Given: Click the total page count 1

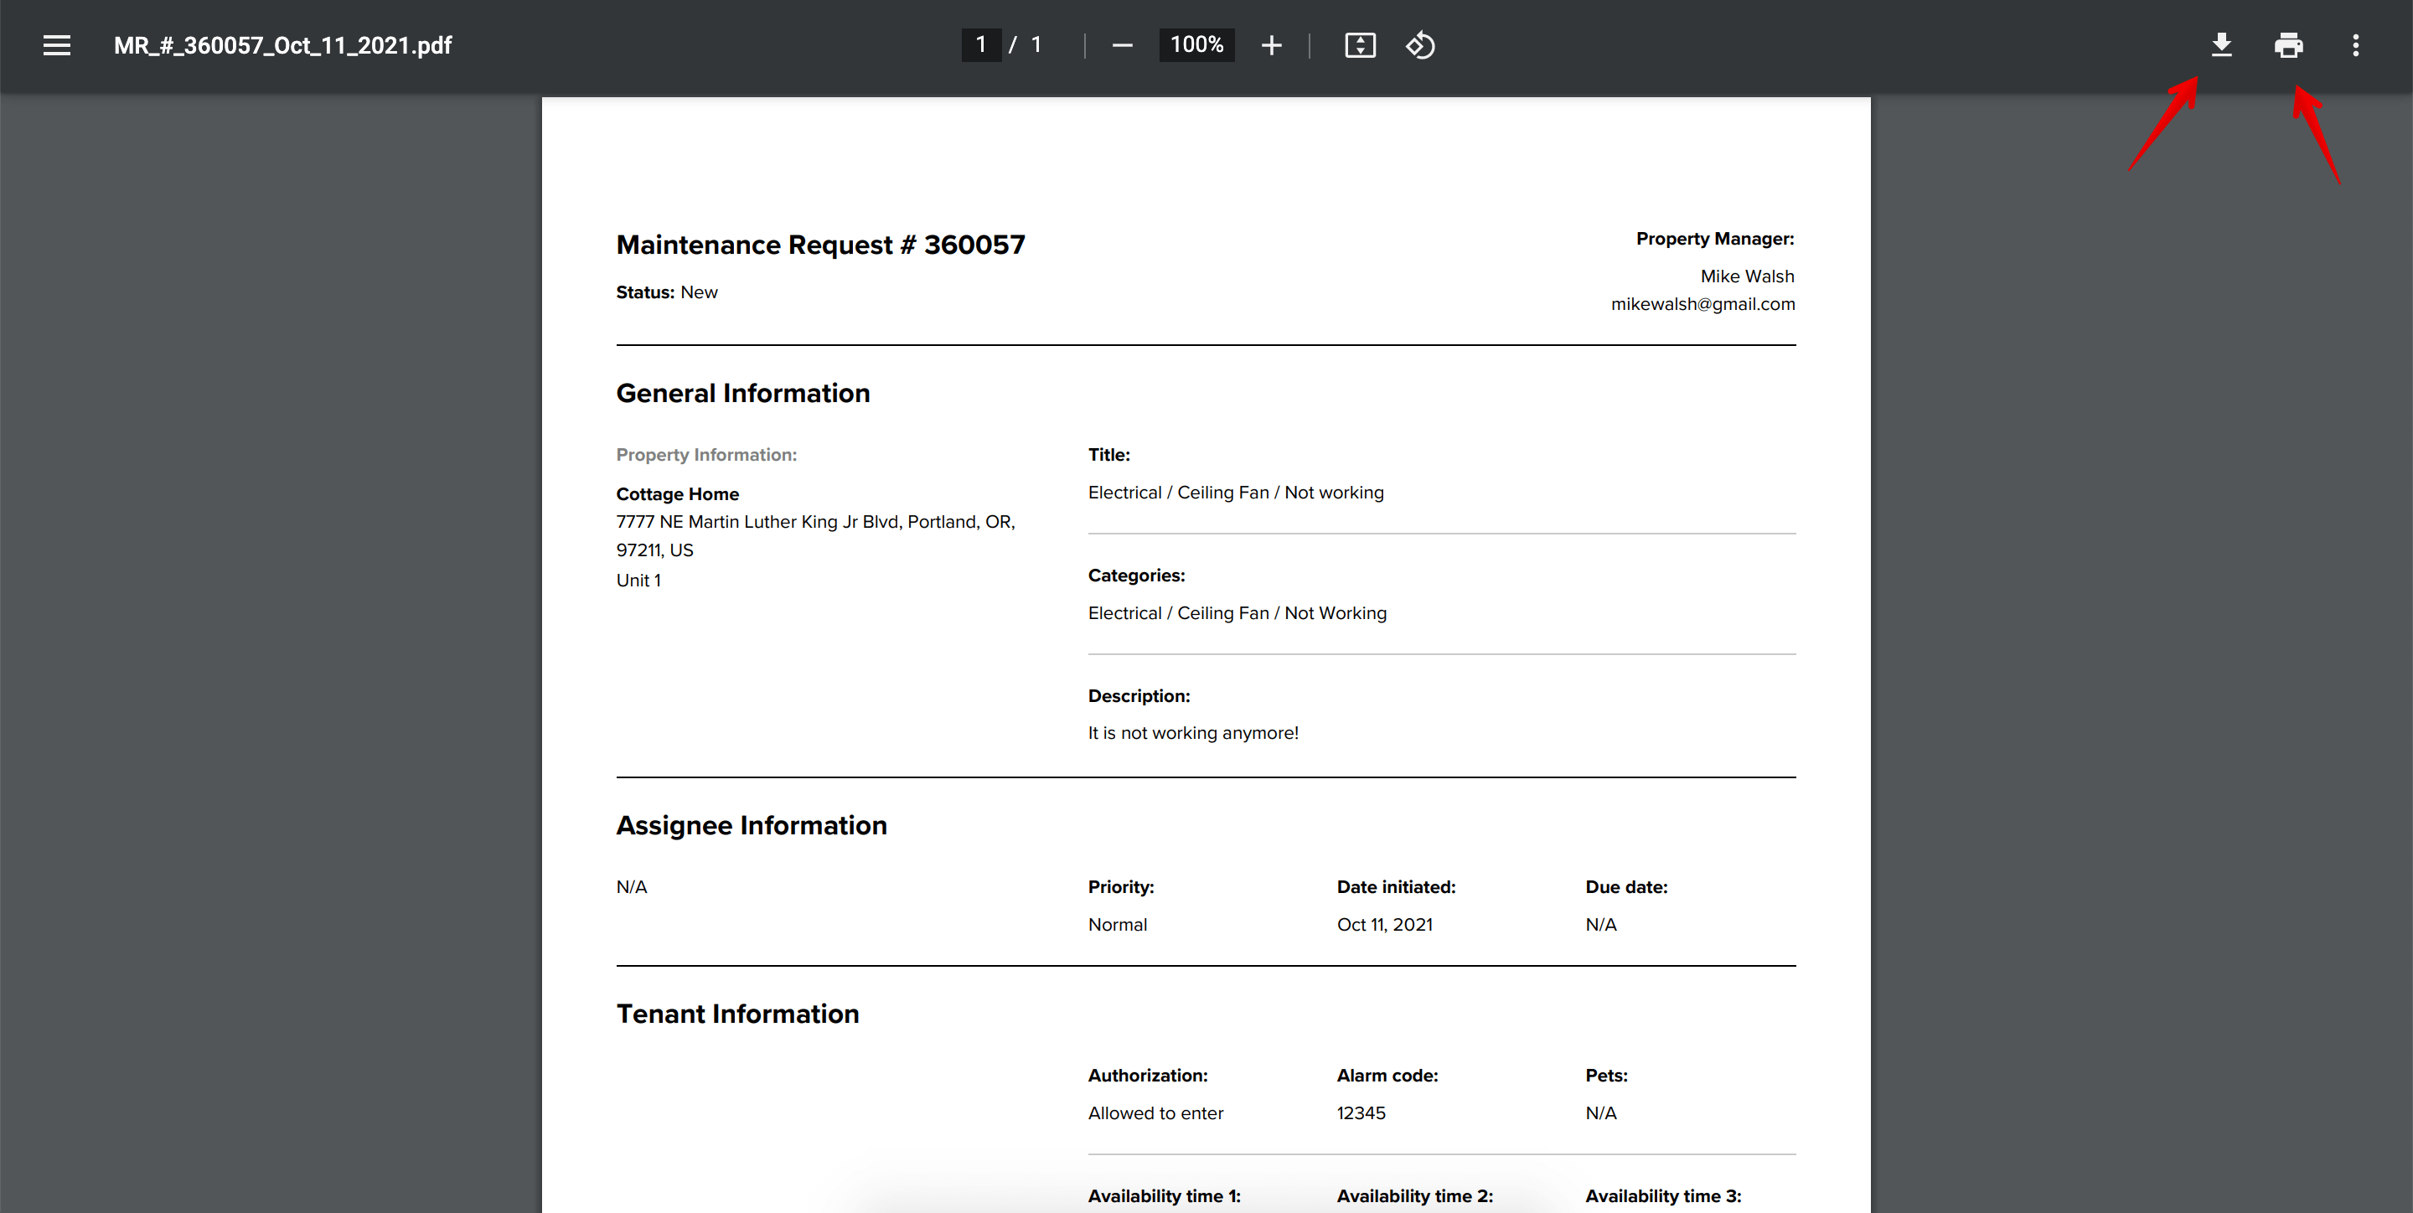Looking at the screenshot, I should click(x=1035, y=45).
